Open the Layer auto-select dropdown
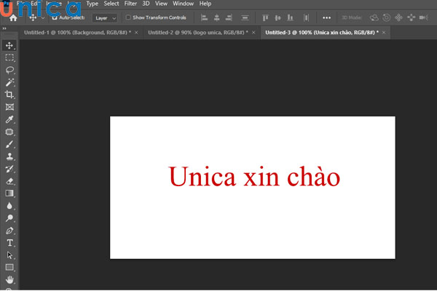Screen dimensions: 437x291 (x=104, y=17)
